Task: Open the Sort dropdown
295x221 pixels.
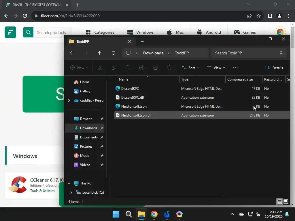Action: (x=190, y=68)
